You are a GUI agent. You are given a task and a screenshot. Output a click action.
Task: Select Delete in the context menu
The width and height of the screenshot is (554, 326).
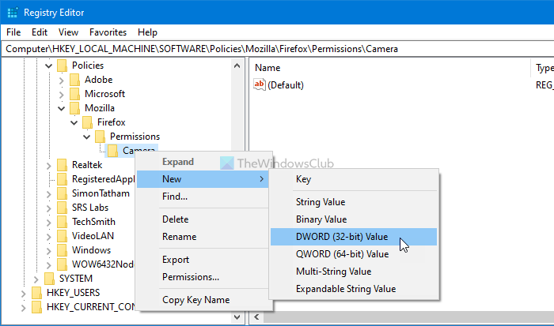(203, 219)
